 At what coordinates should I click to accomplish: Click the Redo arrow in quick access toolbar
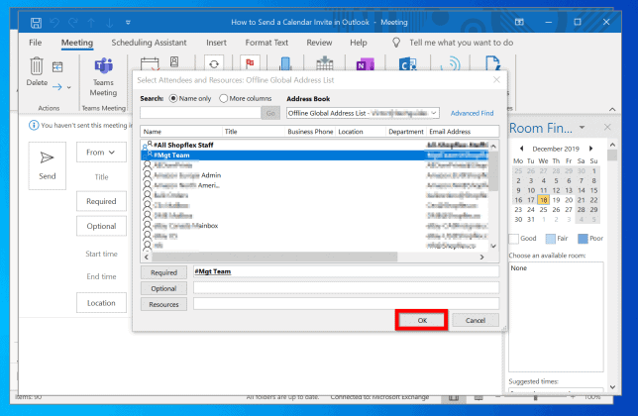coord(73,23)
